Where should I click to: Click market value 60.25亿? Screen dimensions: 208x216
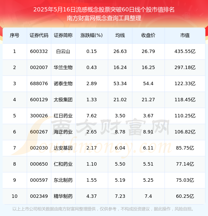[x=185, y=197]
